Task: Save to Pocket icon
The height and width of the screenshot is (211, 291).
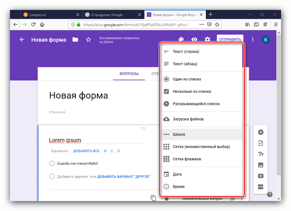Action: 209,24
